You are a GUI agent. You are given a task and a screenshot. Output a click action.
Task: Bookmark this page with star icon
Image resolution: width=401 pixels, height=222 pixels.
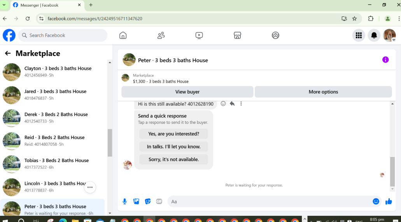pyautogui.click(x=354, y=18)
